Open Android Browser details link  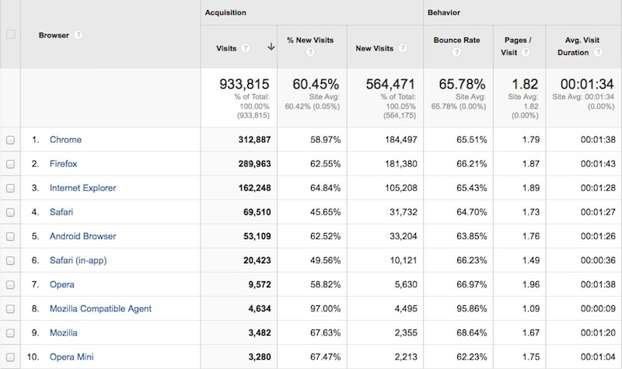[x=83, y=236]
